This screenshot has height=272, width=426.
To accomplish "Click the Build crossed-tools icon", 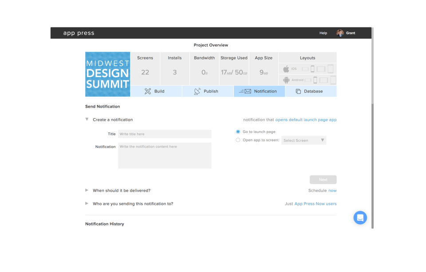I will pyautogui.click(x=148, y=91).
